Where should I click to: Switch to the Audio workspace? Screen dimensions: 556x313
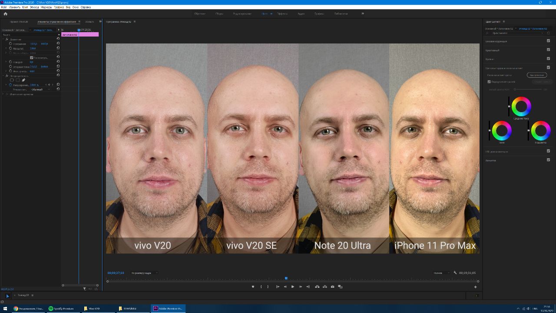301,13
